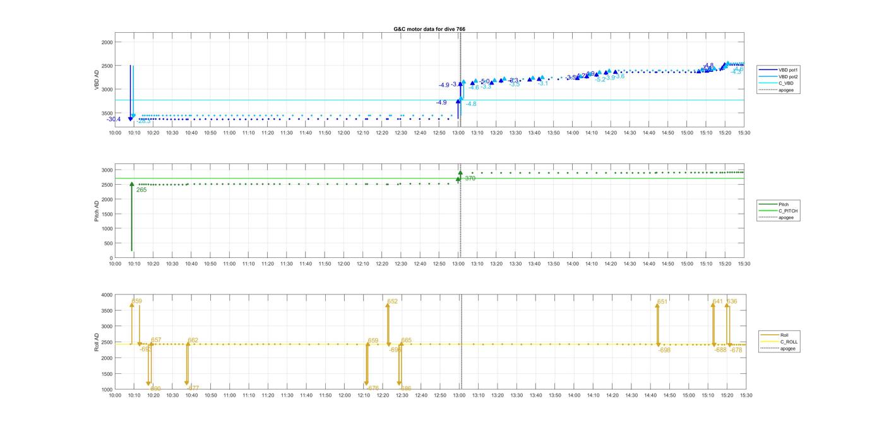The height and width of the screenshot is (437, 884).
Task: Click 'apogee' in the Pitch plot legend
Action: 785,218
